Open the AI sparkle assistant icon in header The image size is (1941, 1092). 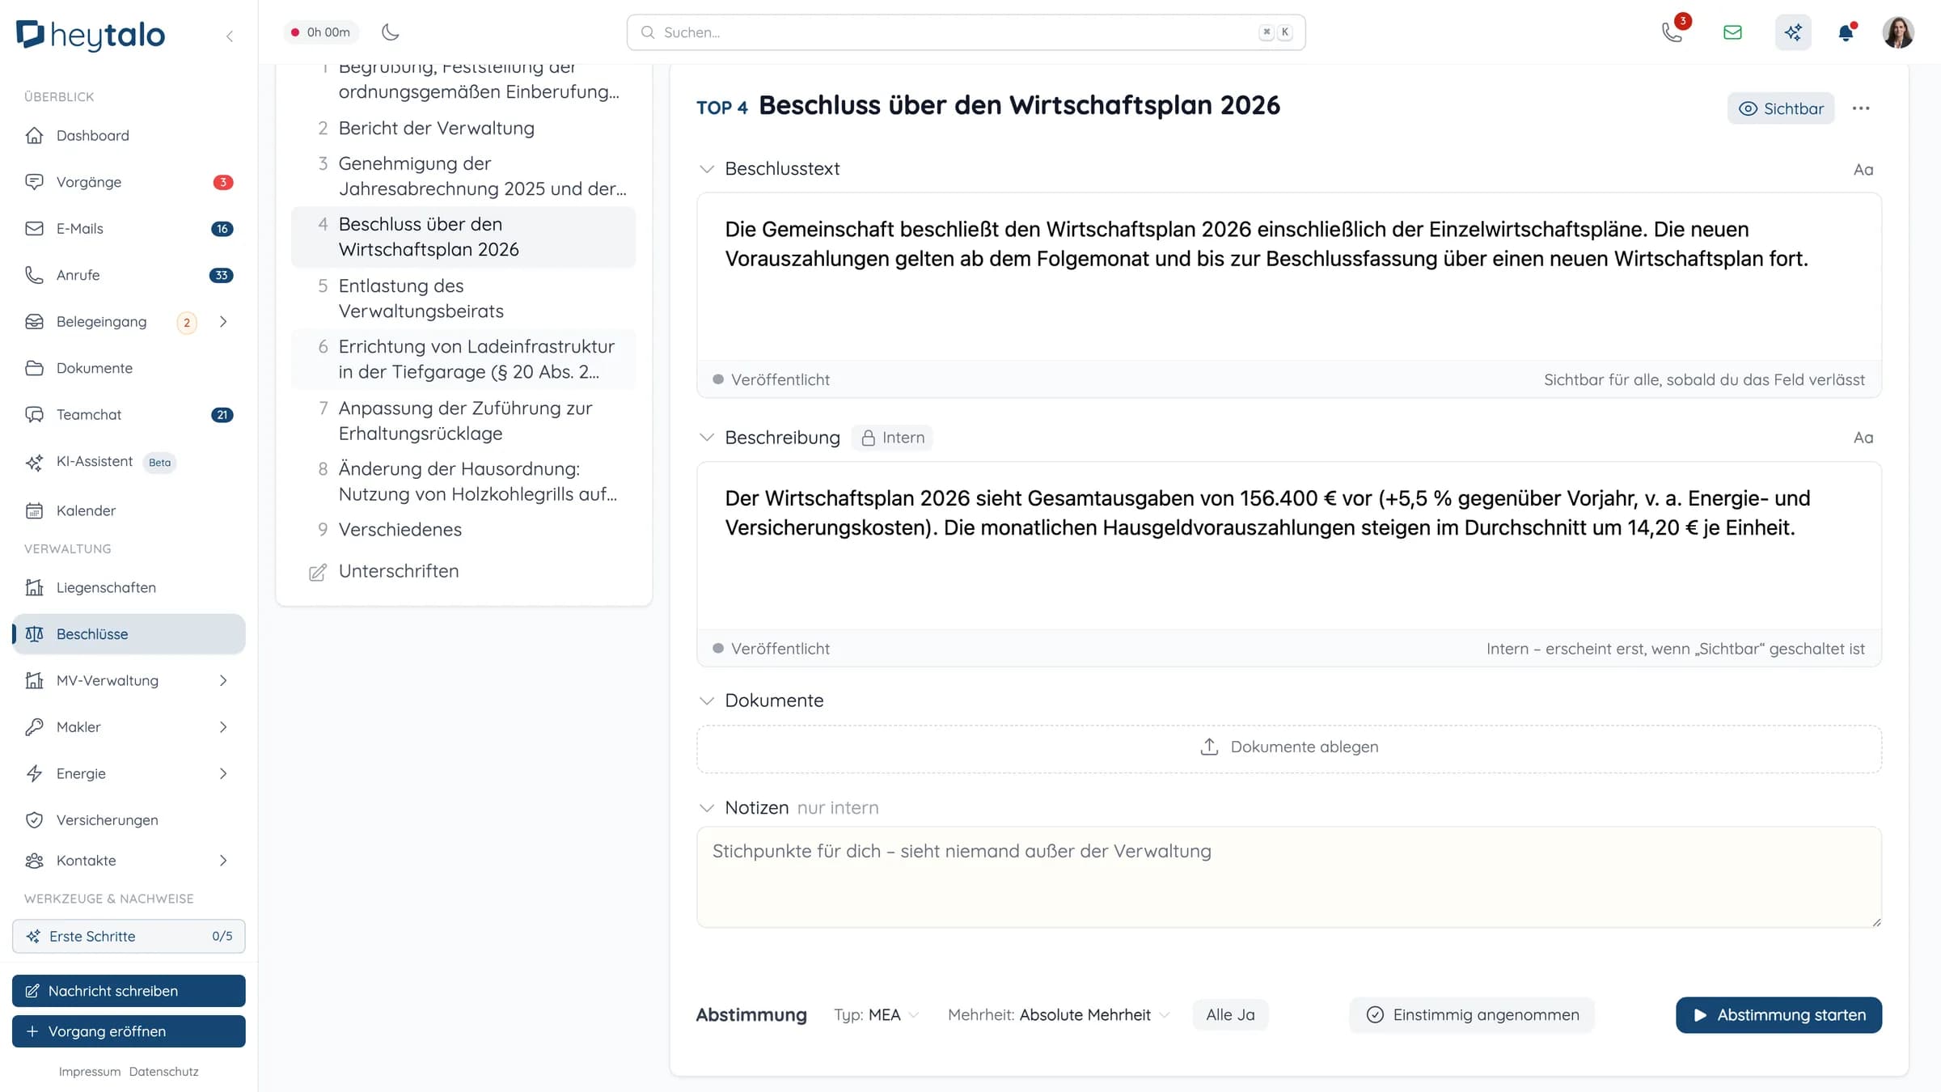tap(1793, 32)
